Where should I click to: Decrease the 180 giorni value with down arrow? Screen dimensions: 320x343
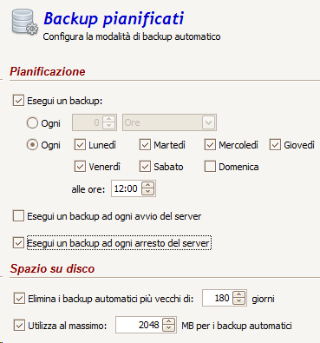click(239, 301)
